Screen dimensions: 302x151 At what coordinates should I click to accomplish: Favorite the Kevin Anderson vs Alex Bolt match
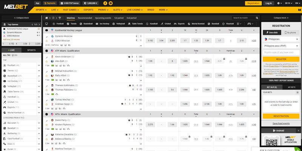46,62
